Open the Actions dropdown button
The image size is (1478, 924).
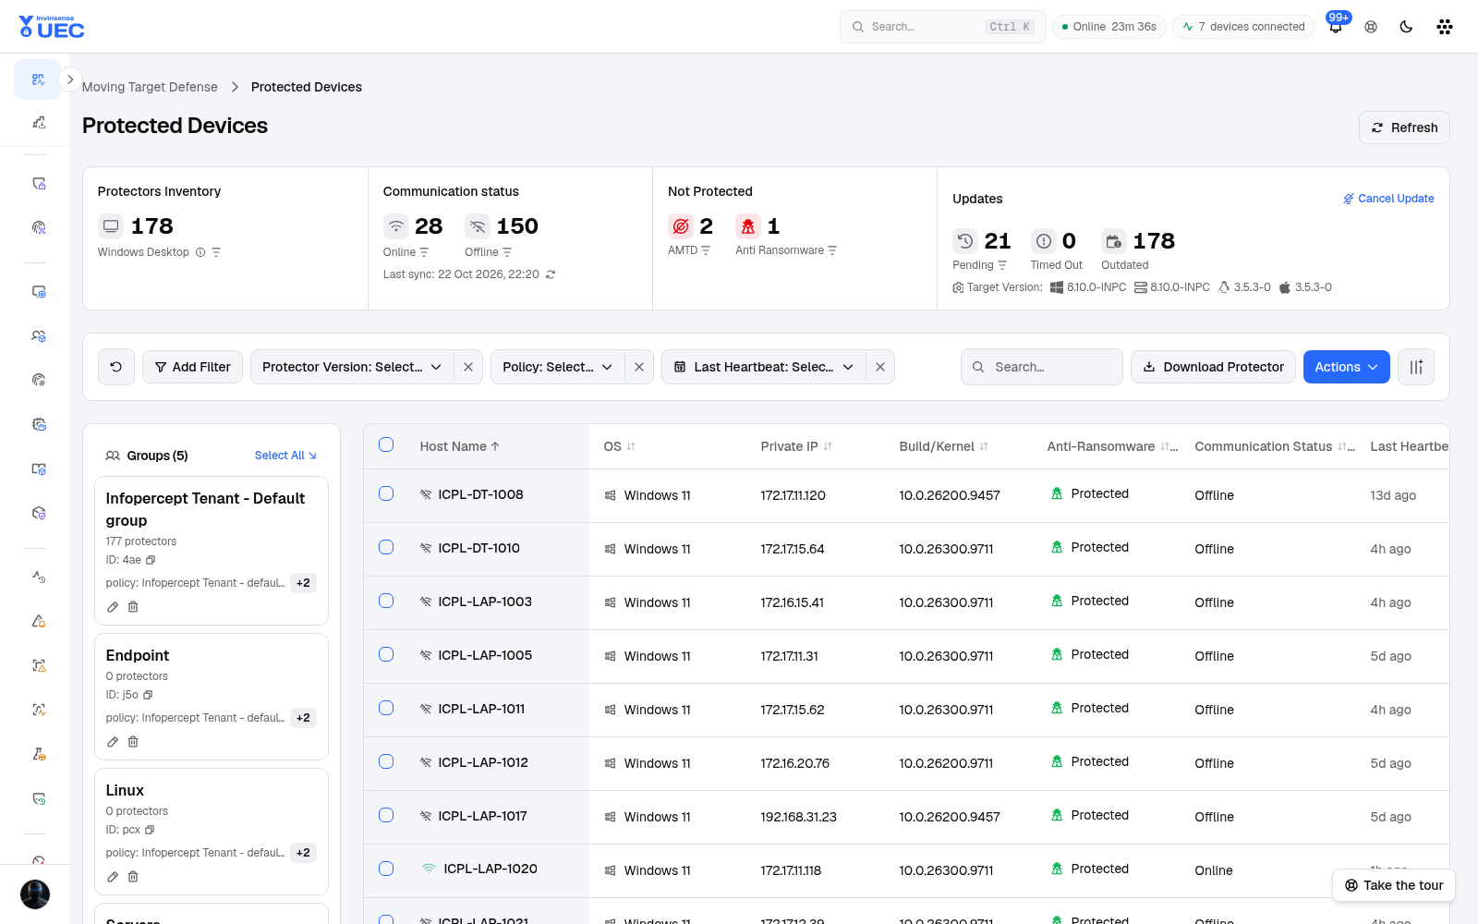(x=1346, y=367)
